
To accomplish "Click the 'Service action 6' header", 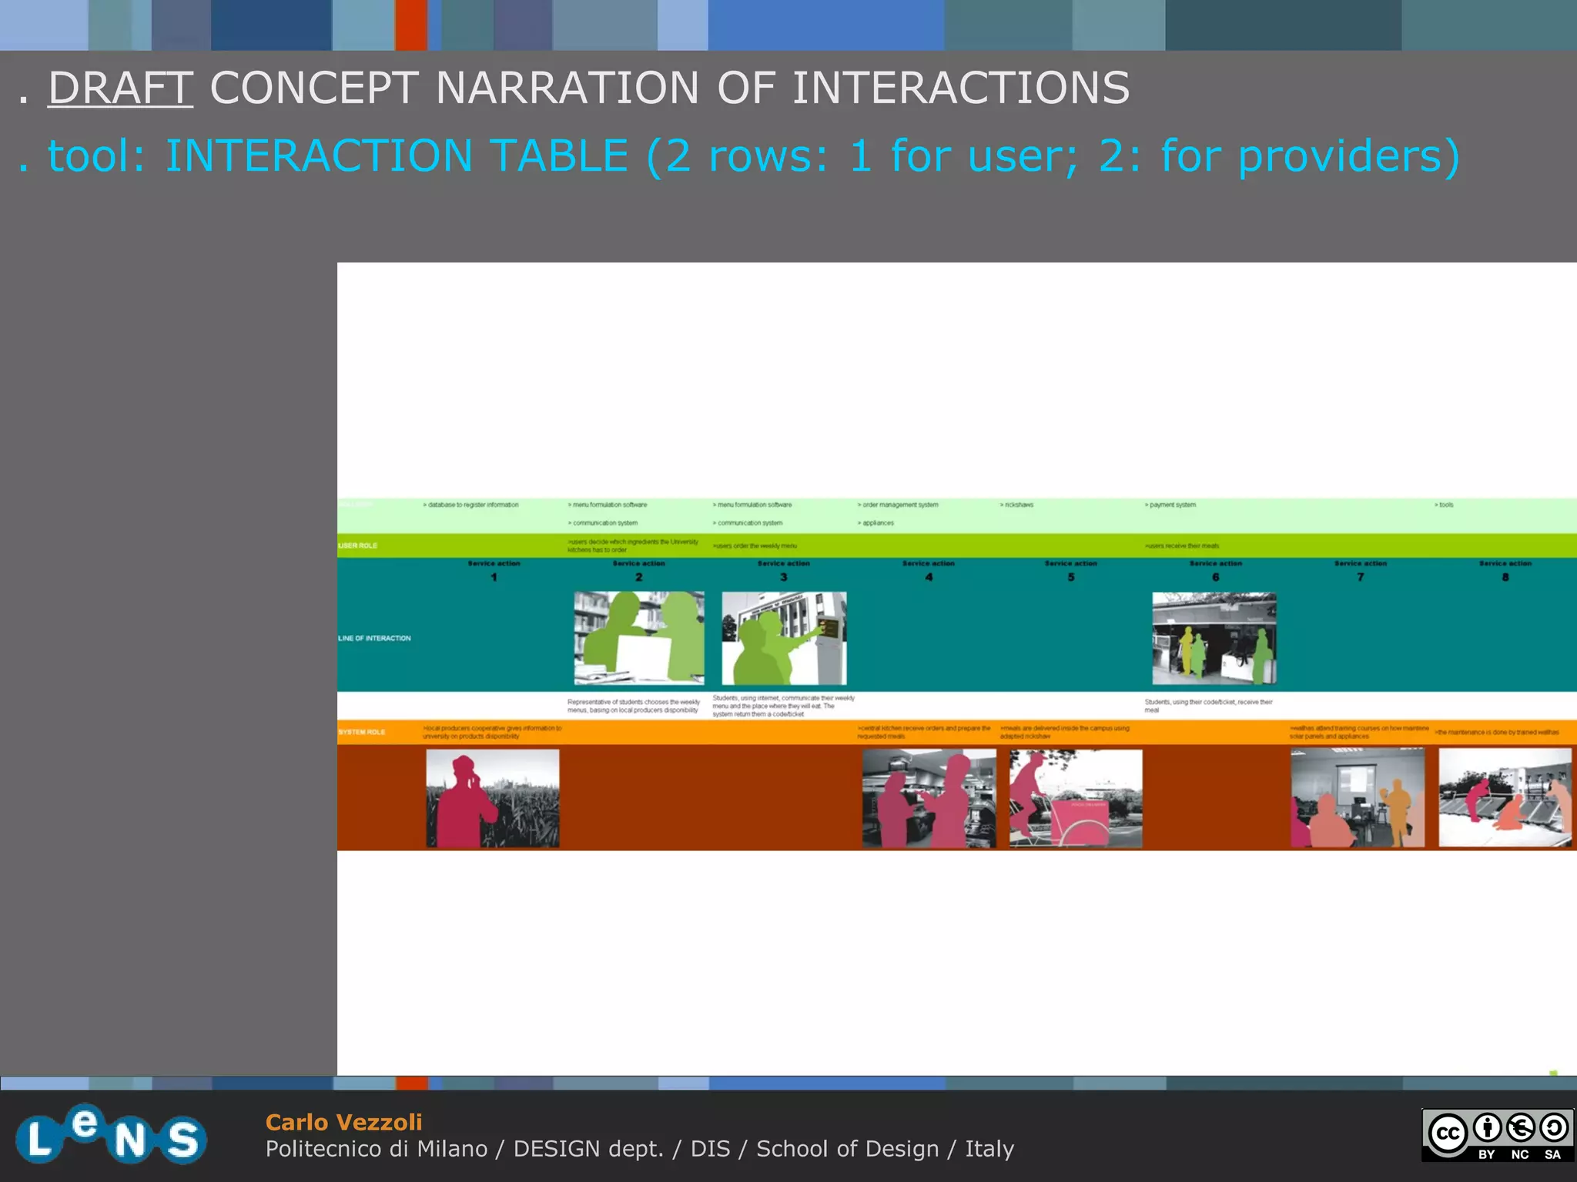I will pyautogui.click(x=1215, y=570).
